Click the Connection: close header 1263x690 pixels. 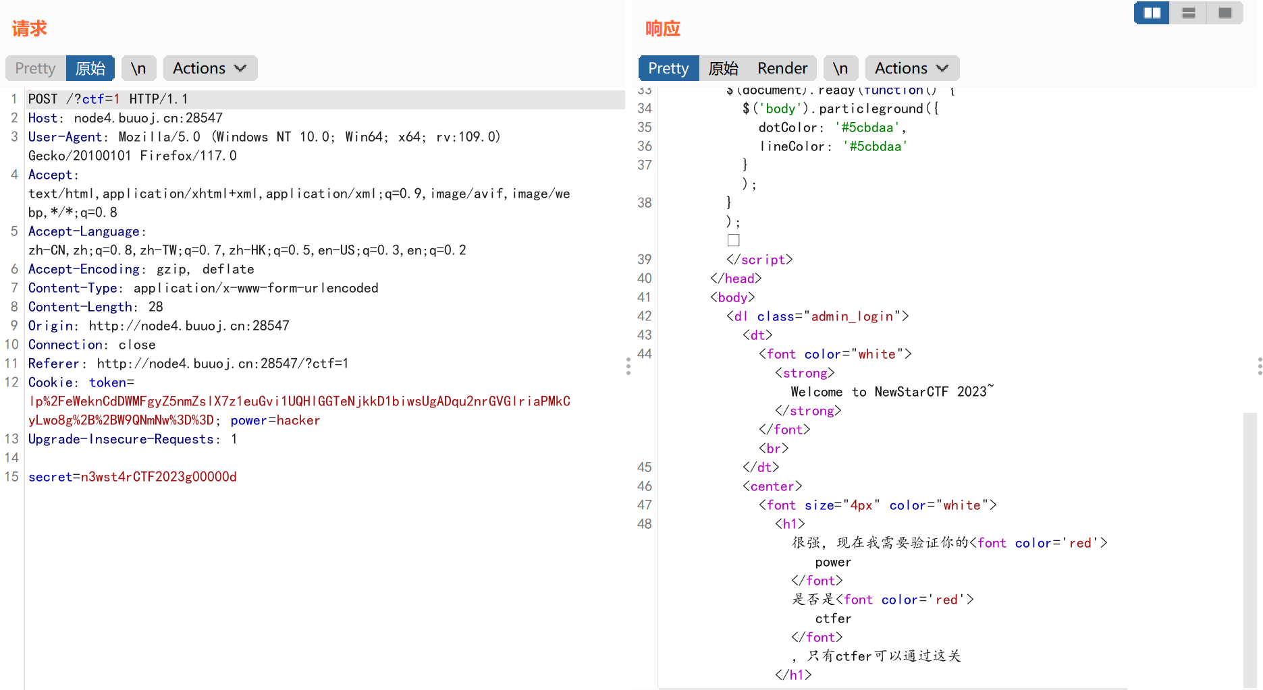coord(92,345)
